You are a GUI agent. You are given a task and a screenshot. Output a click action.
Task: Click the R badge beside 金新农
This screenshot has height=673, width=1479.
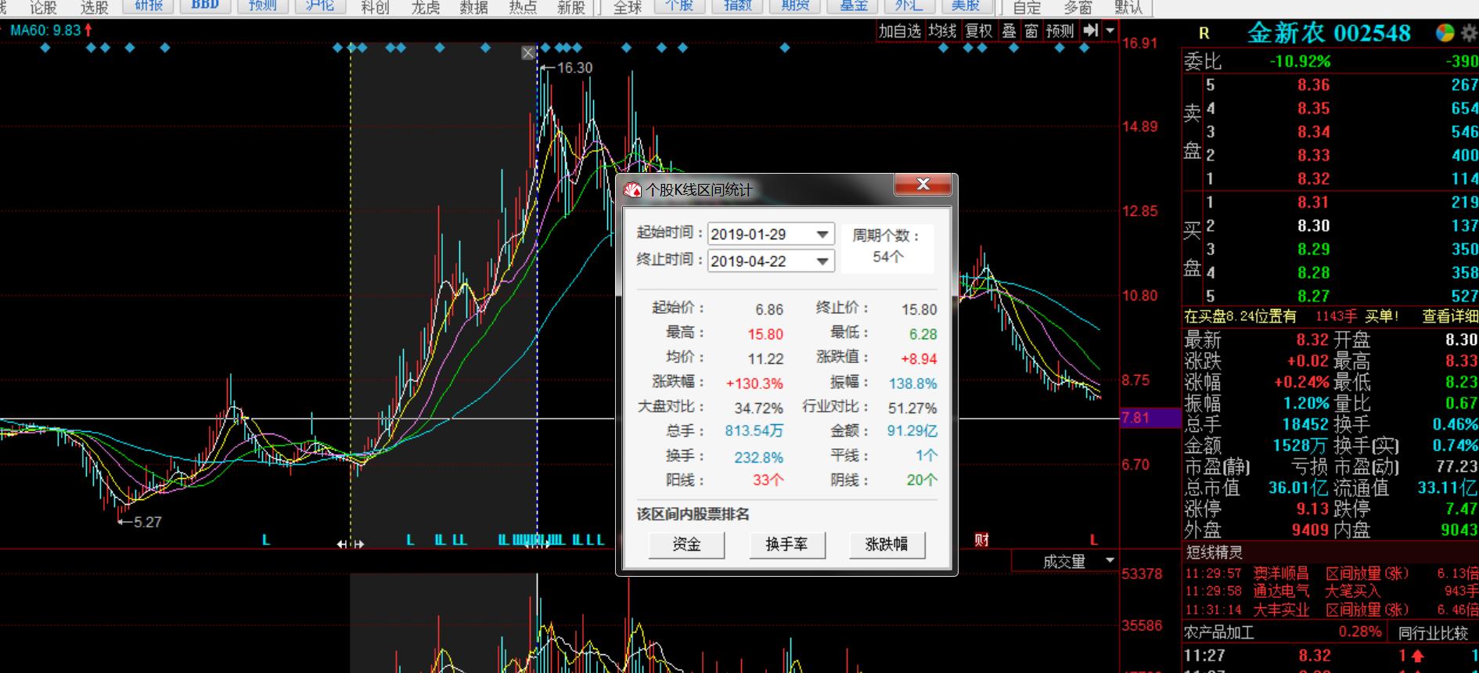pyautogui.click(x=1204, y=33)
